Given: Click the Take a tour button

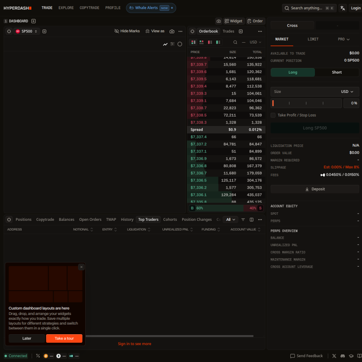Looking at the screenshot, I should pos(64,338).
